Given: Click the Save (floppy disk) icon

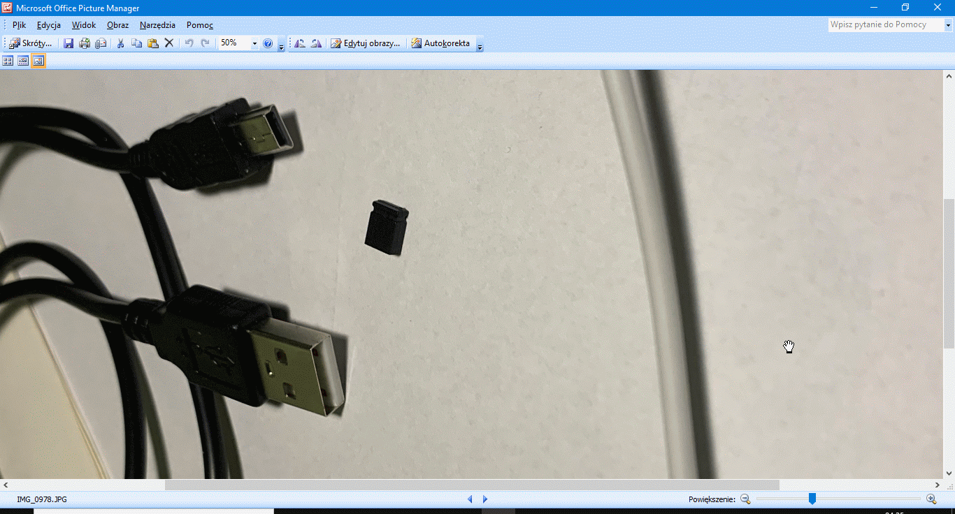Looking at the screenshot, I should tap(69, 43).
